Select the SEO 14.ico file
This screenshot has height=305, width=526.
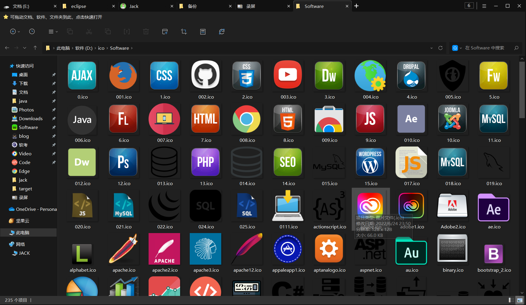click(288, 167)
